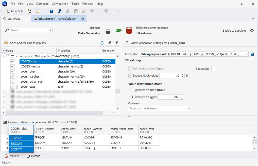
Task: Toggle the header select-all checkbox beside Name
Action: click(4, 51)
